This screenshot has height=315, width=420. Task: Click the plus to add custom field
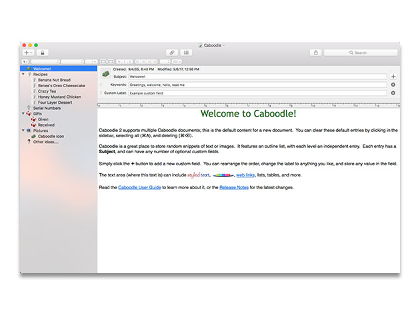[x=393, y=77]
